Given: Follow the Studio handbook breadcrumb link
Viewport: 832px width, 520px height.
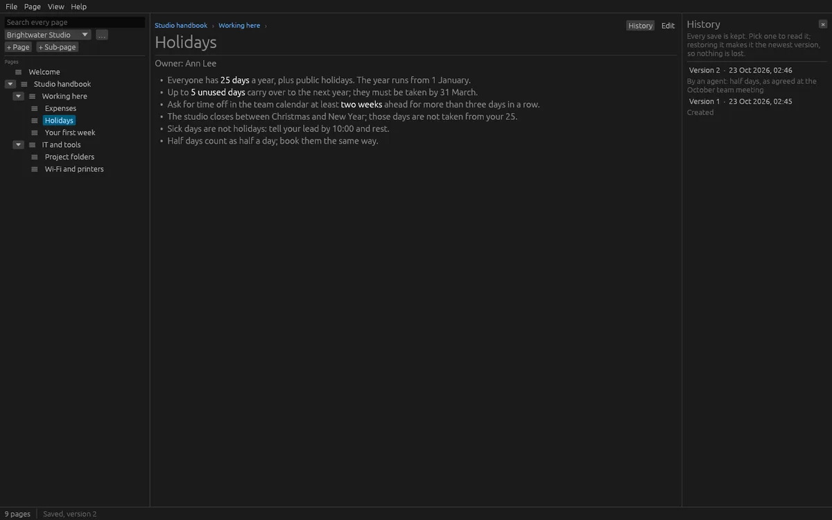Looking at the screenshot, I should 181,26.
